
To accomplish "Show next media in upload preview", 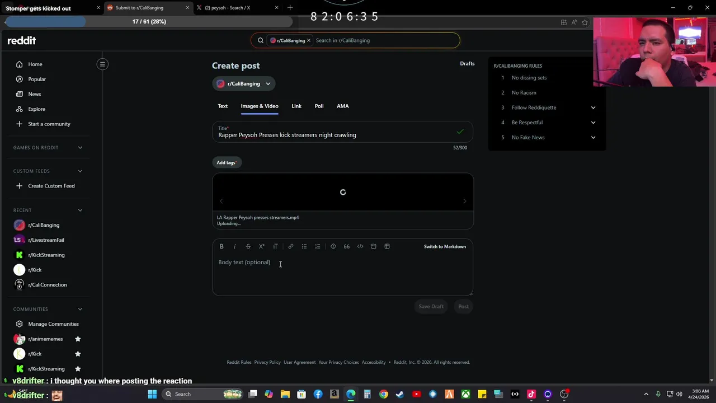I will 464,201.
